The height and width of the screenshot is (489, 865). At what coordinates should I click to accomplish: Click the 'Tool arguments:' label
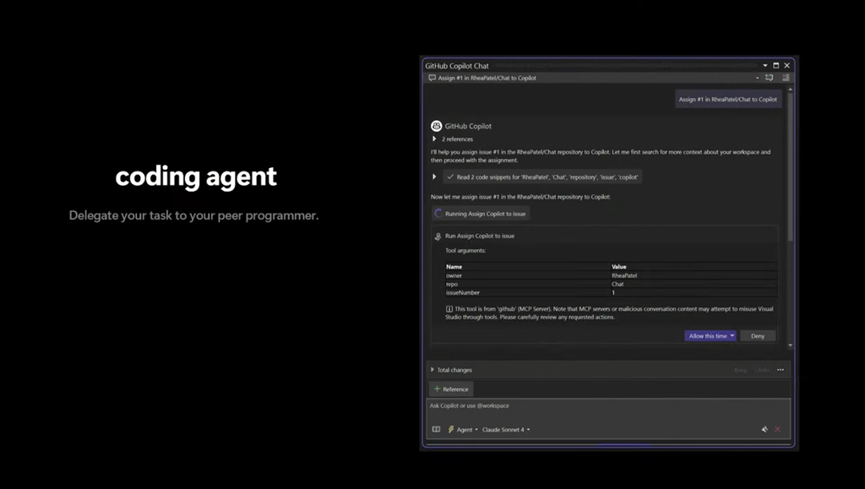(x=465, y=250)
